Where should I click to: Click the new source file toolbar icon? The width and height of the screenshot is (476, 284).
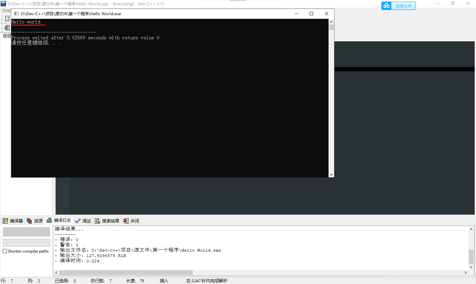[x=7, y=19]
